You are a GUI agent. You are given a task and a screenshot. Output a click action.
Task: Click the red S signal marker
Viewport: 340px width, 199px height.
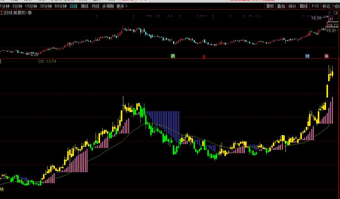[204, 57]
